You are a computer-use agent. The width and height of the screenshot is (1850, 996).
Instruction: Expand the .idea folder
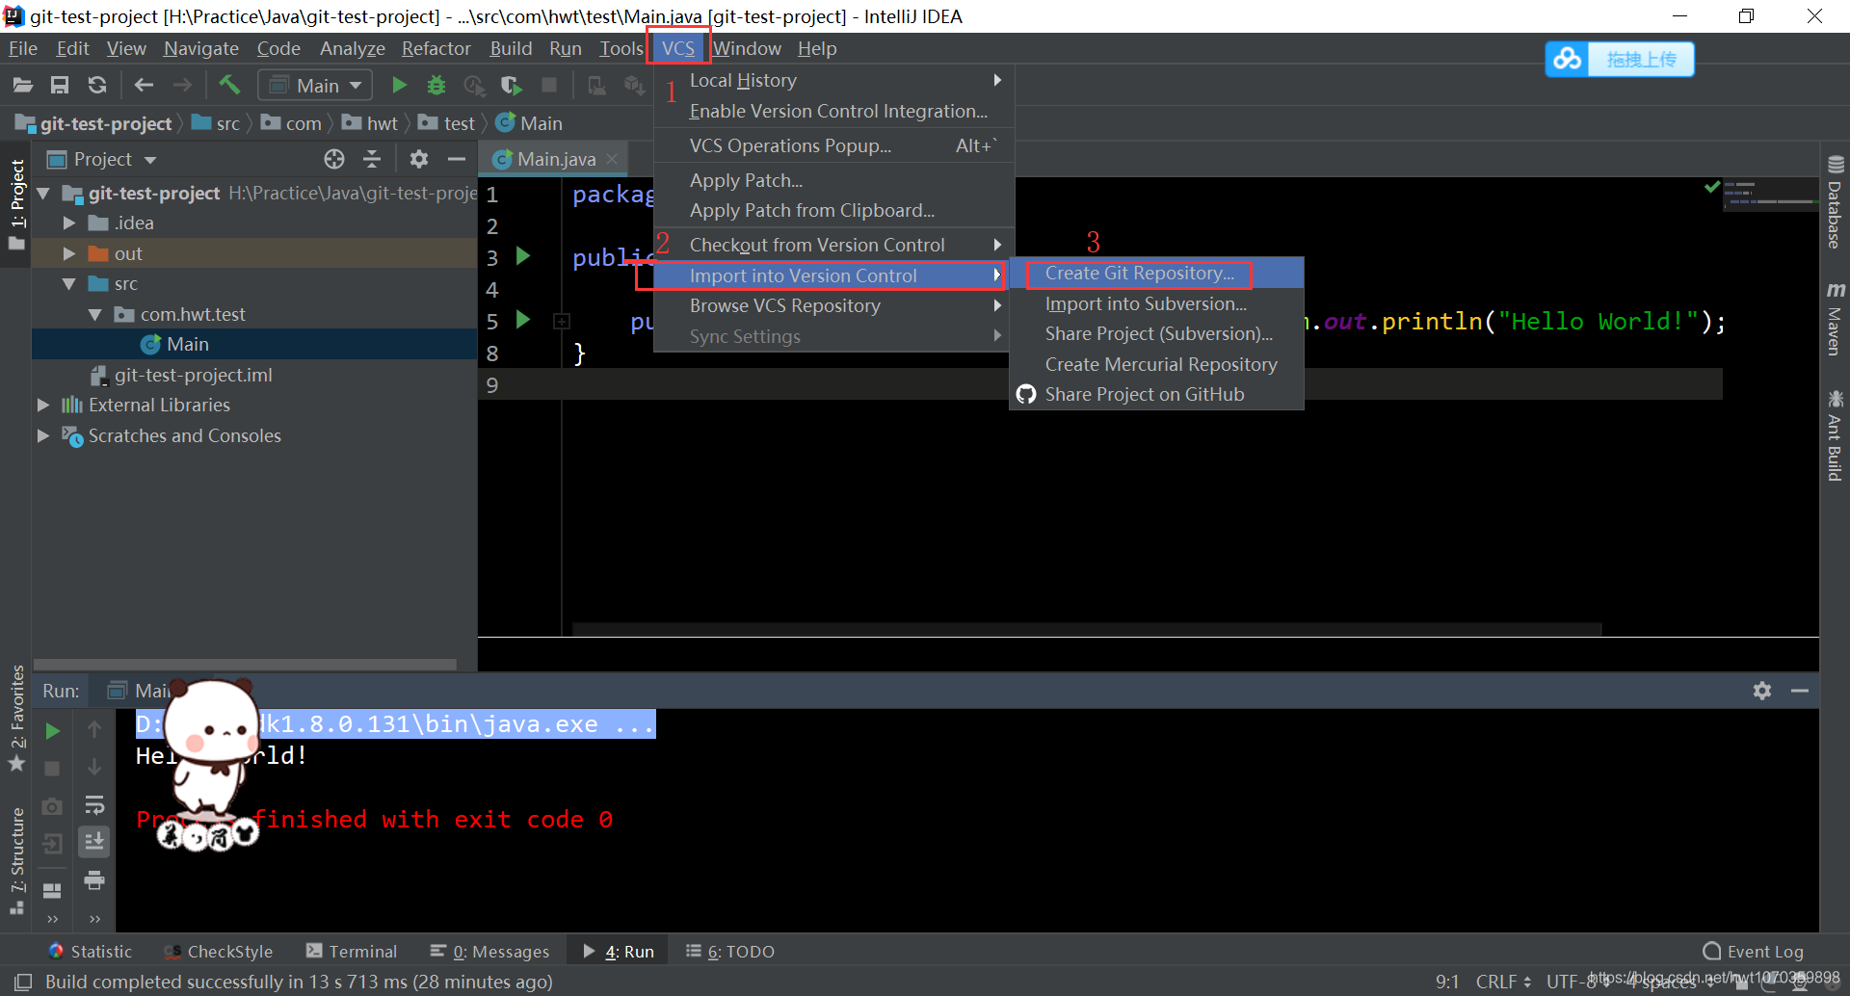(69, 223)
